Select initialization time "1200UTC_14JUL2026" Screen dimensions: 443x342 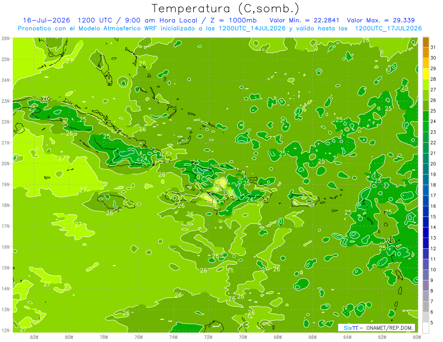[252, 28]
